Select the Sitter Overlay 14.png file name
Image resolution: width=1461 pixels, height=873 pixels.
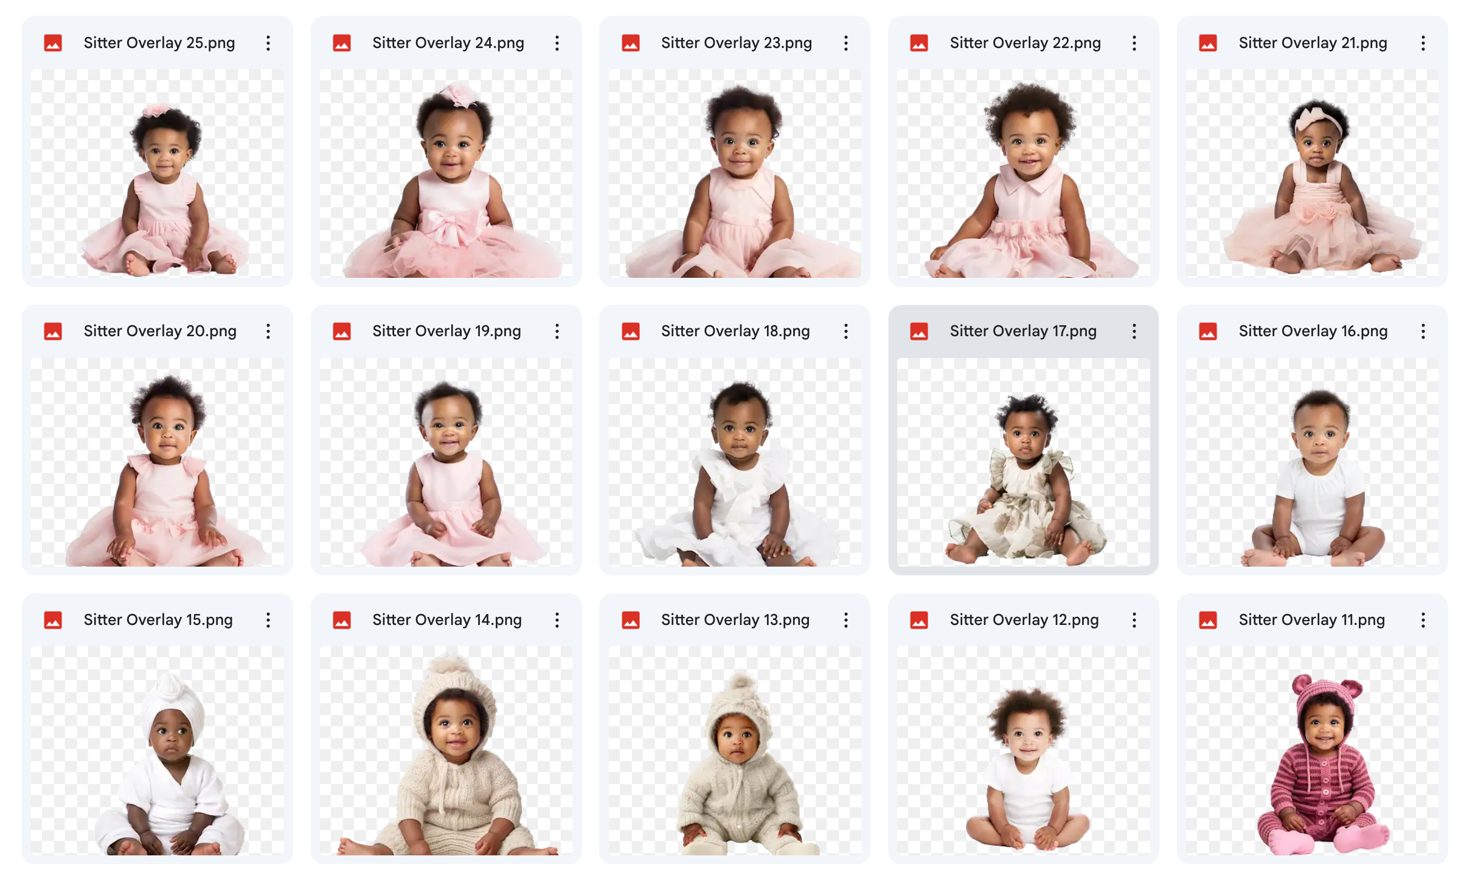pyautogui.click(x=447, y=620)
